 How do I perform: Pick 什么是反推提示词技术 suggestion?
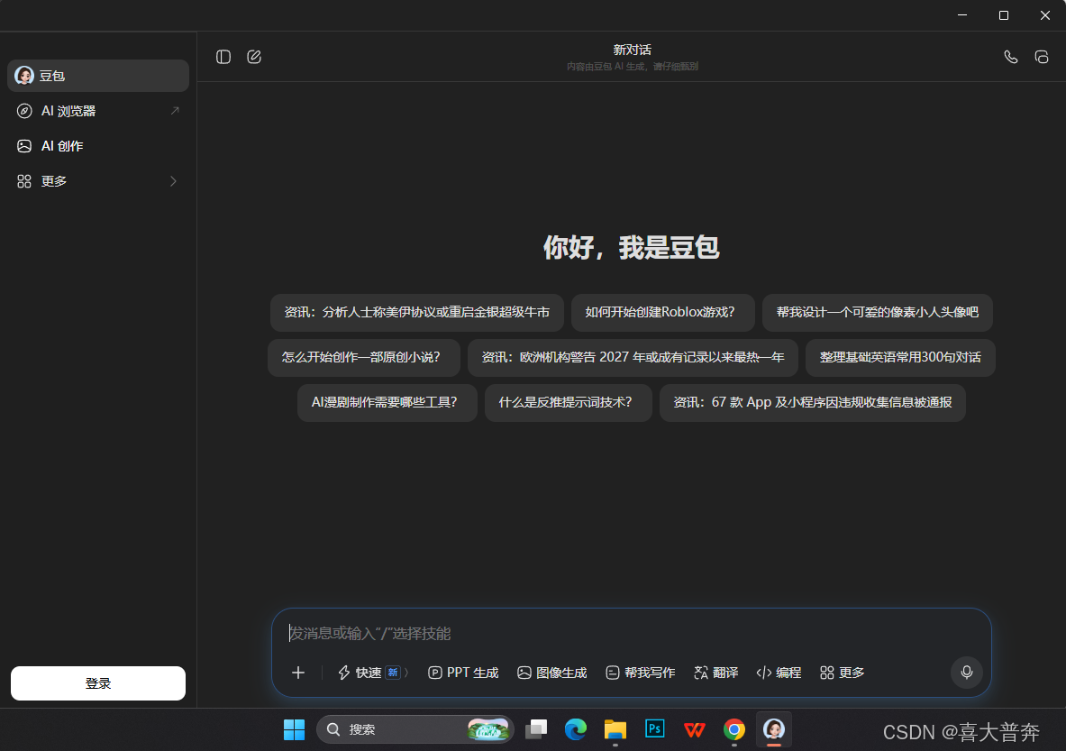(569, 402)
